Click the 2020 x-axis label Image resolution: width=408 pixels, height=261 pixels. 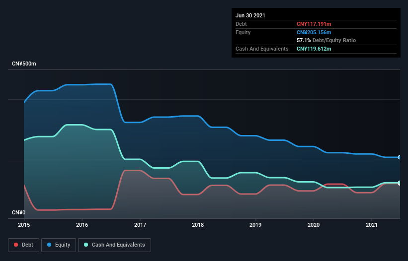[x=314, y=225]
